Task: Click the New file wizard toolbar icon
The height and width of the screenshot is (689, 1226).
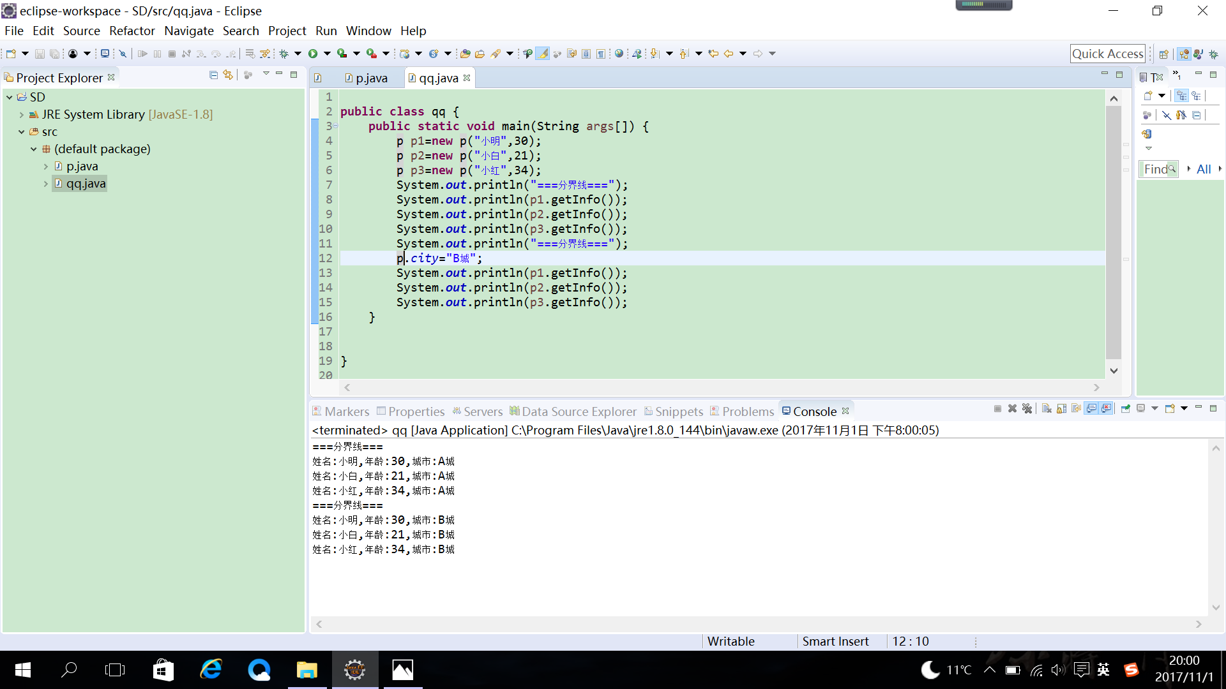Action: coord(11,54)
